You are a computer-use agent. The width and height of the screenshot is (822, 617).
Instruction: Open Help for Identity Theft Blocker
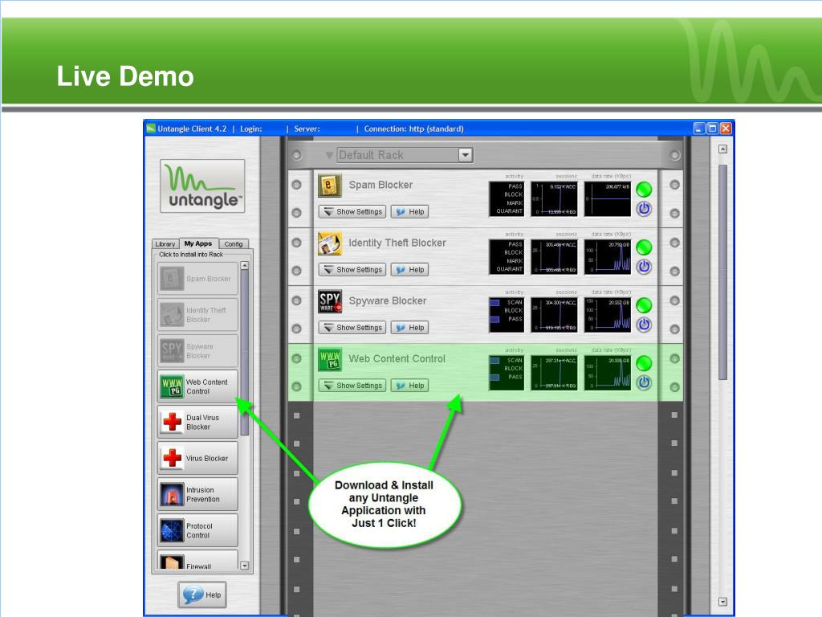pos(410,269)
